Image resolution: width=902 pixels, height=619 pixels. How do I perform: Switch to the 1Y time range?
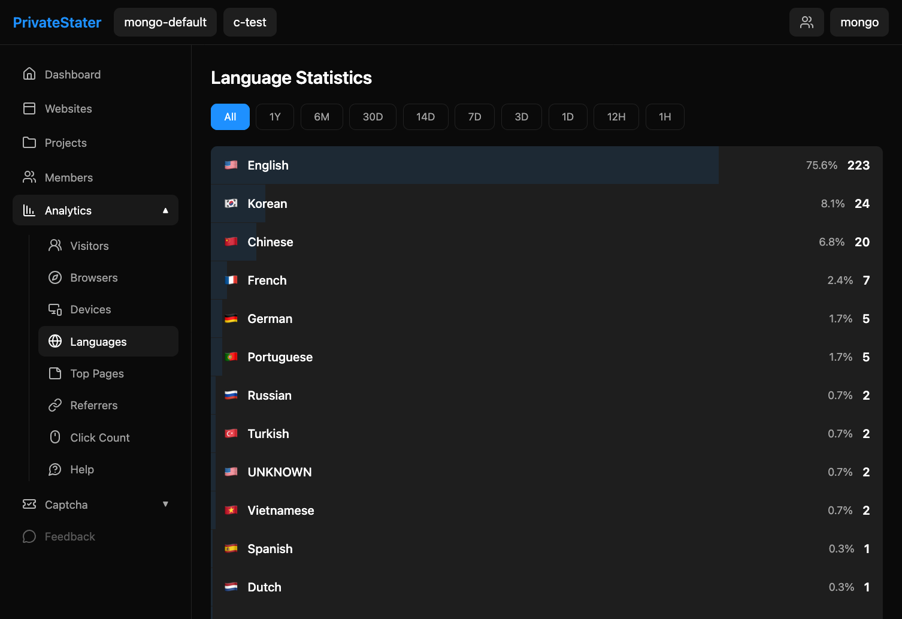click(x=274, y=117)
